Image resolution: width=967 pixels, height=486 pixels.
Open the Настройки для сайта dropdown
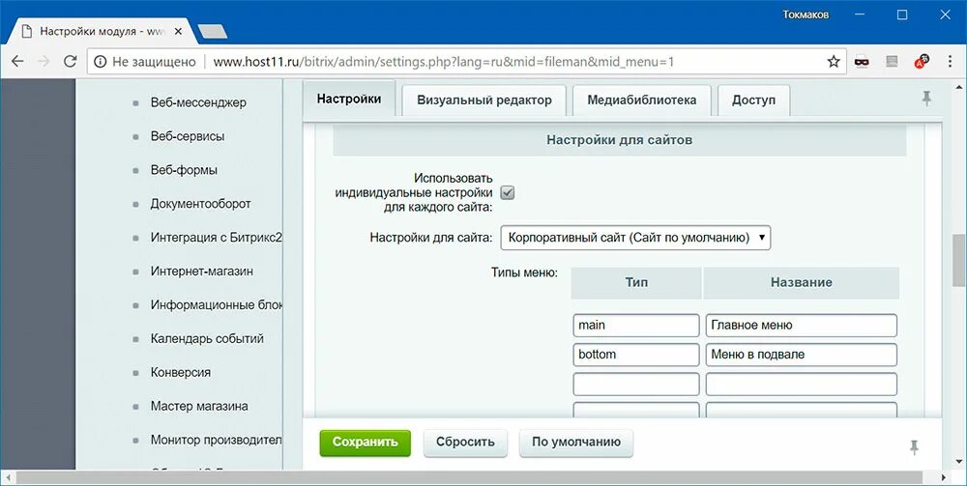tap(636, 238)
